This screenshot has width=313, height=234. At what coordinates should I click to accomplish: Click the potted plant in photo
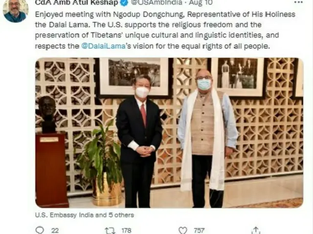[x=102, y=163]
